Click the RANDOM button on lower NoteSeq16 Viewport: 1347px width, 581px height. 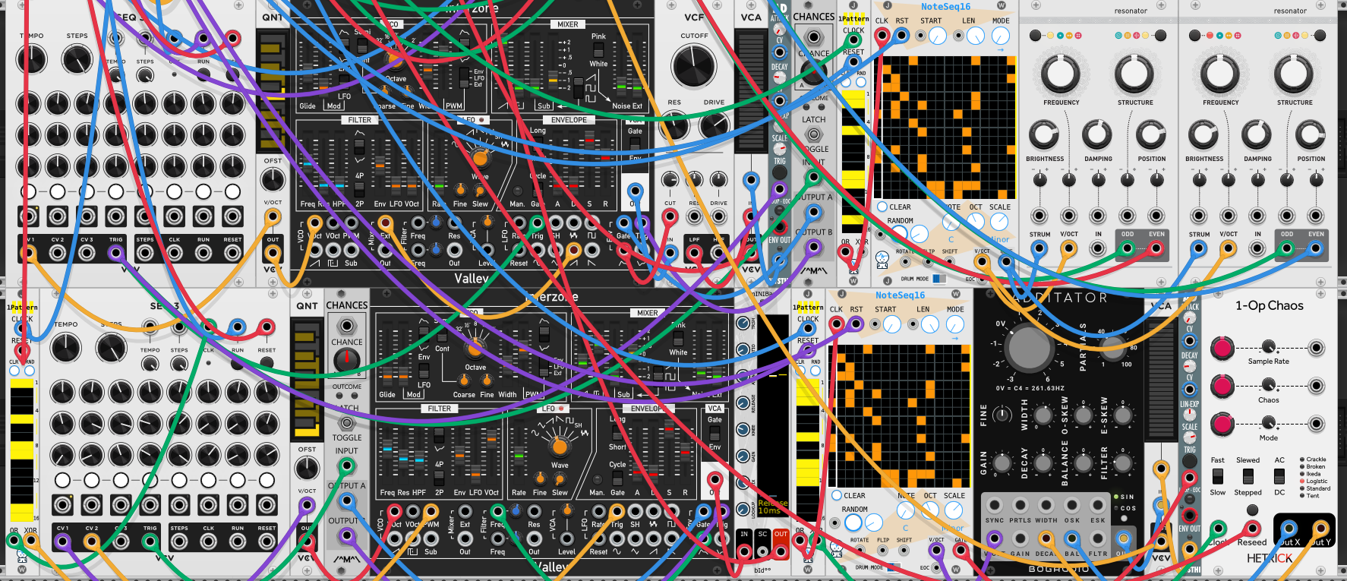(x=853, y=523)
